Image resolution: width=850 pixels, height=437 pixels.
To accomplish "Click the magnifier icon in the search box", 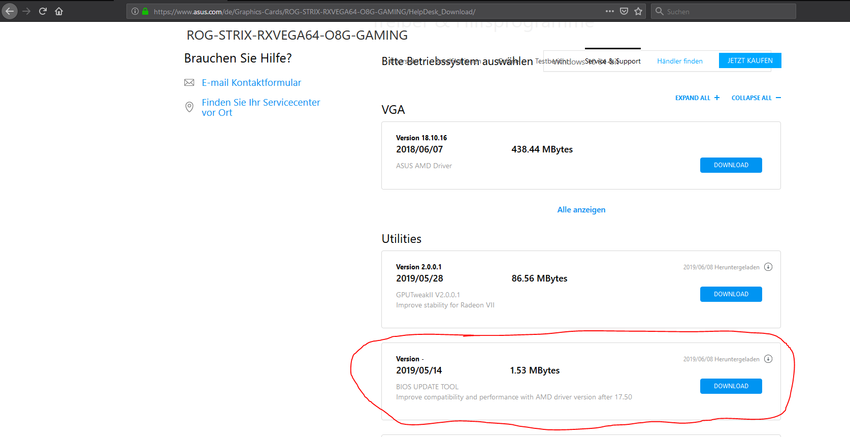I will [659, 11].
